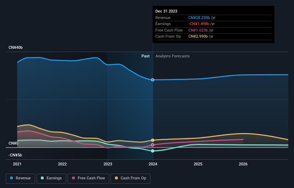Click the Past label
The image size is (294, 188).
pyautogui.click(x=145, y=56)
